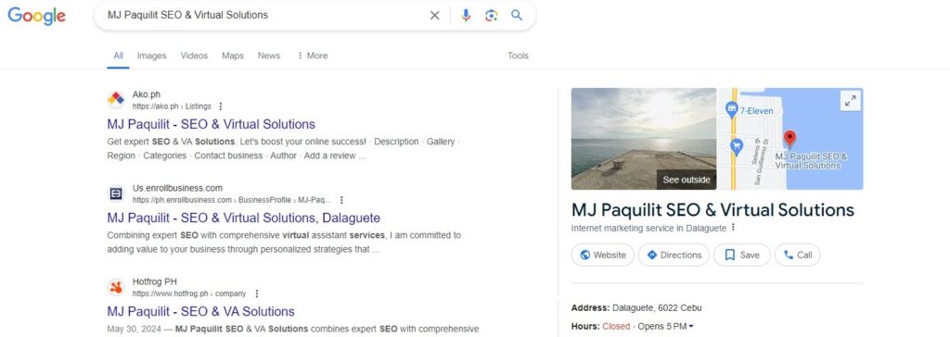Screen dimensions: 950x337
Task: Click the business title MJ Paquilit SEO & Virtual Solutions
Action: coord(712,210)
